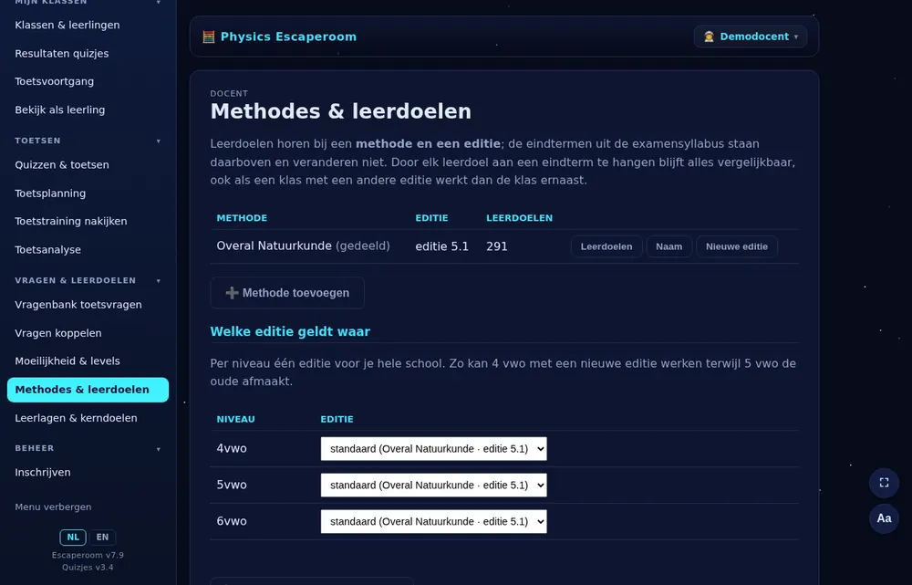Image resolution: width=912 pixels, height=585 pixels.
Task: Collapse the Toetsen sidebar section
Action: coord(158,141)
